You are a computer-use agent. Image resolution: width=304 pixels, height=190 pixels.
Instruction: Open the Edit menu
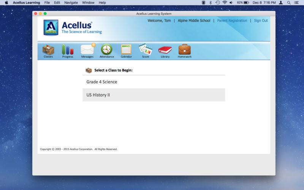tap(57, 3)
